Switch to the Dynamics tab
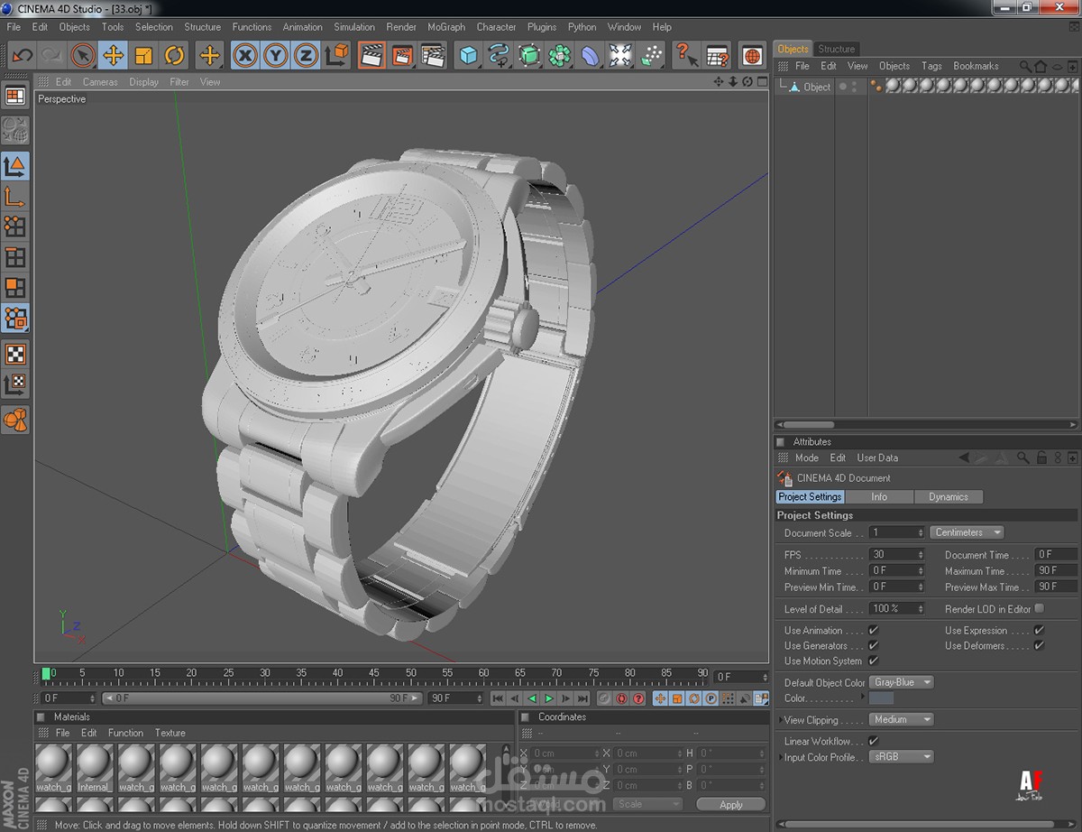 pyautogui.click(x=948, y=497)
